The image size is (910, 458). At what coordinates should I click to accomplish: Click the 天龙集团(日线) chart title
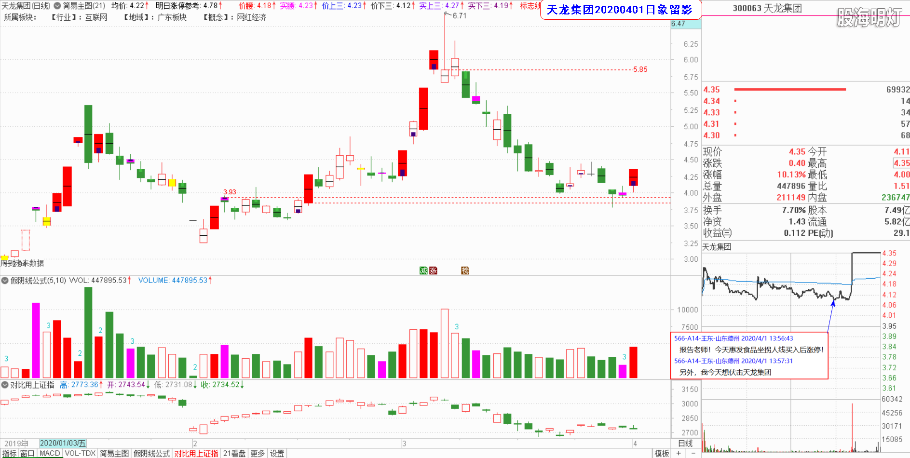coord(26,6)
